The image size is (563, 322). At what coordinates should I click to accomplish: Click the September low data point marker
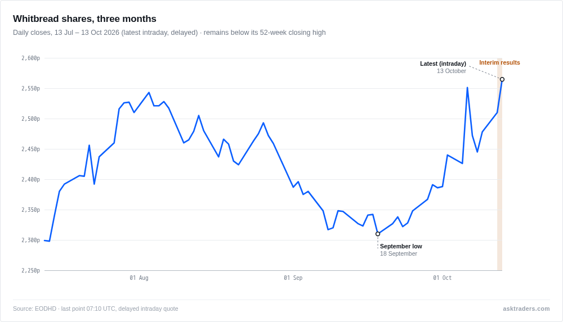coord(378,234)
